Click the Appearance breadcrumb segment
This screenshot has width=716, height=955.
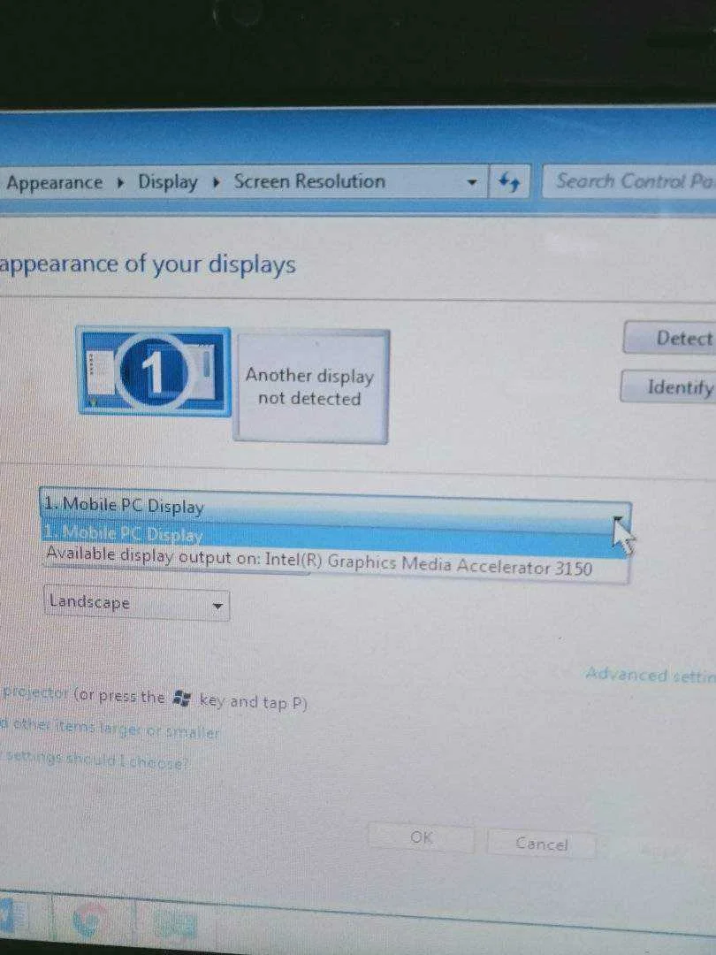(54, 182)
